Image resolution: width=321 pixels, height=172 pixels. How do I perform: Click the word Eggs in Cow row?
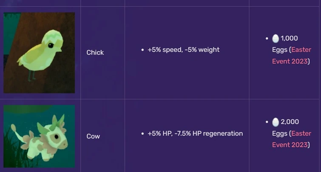[280, 133]
